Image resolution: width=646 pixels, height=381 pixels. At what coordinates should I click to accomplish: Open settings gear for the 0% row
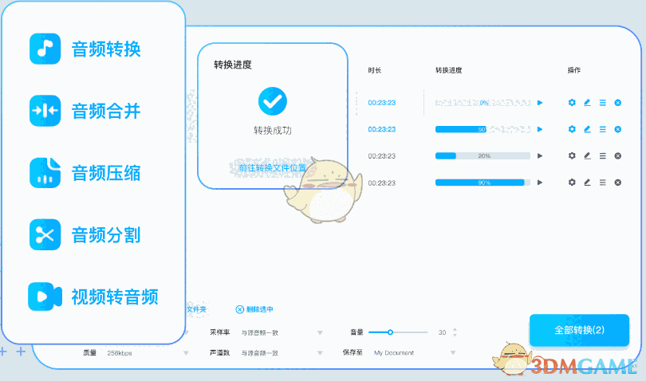572,103
